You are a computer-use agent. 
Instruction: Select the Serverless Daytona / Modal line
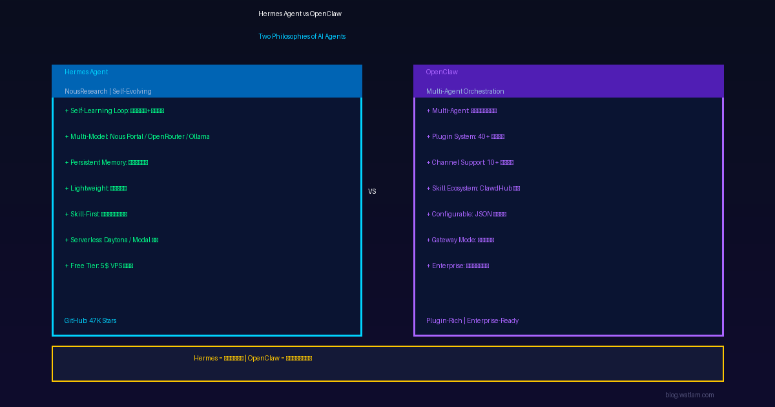(112, 240)
